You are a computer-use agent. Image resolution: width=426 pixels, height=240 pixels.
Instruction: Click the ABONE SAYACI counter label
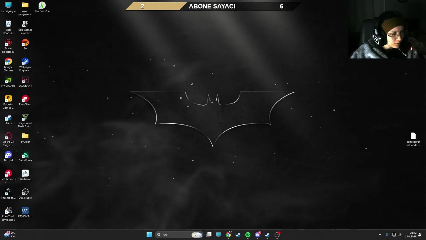pos(212,6)
